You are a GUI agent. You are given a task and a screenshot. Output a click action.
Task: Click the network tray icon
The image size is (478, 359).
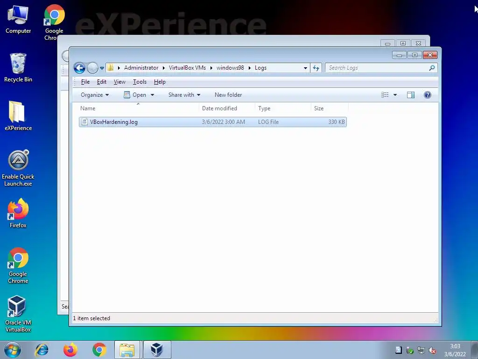[x=421, y=351]
